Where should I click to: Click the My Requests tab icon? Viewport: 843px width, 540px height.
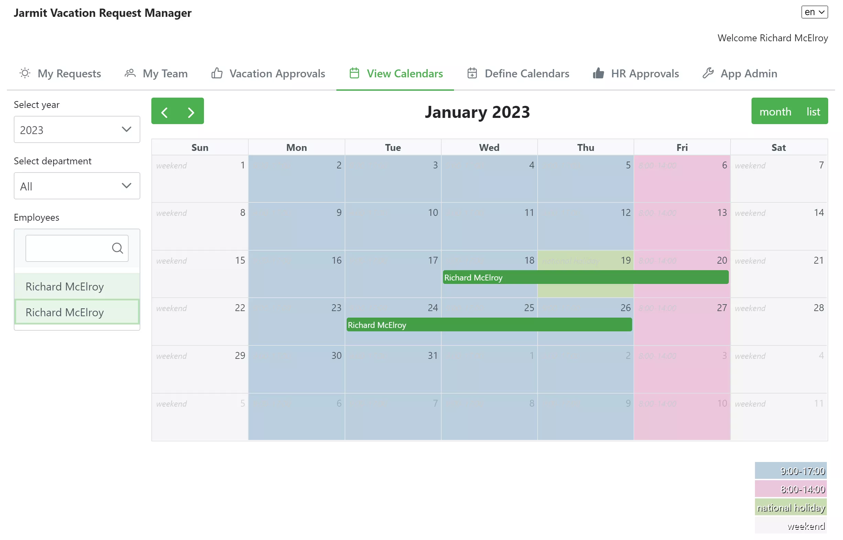click(x=25, y=73)
